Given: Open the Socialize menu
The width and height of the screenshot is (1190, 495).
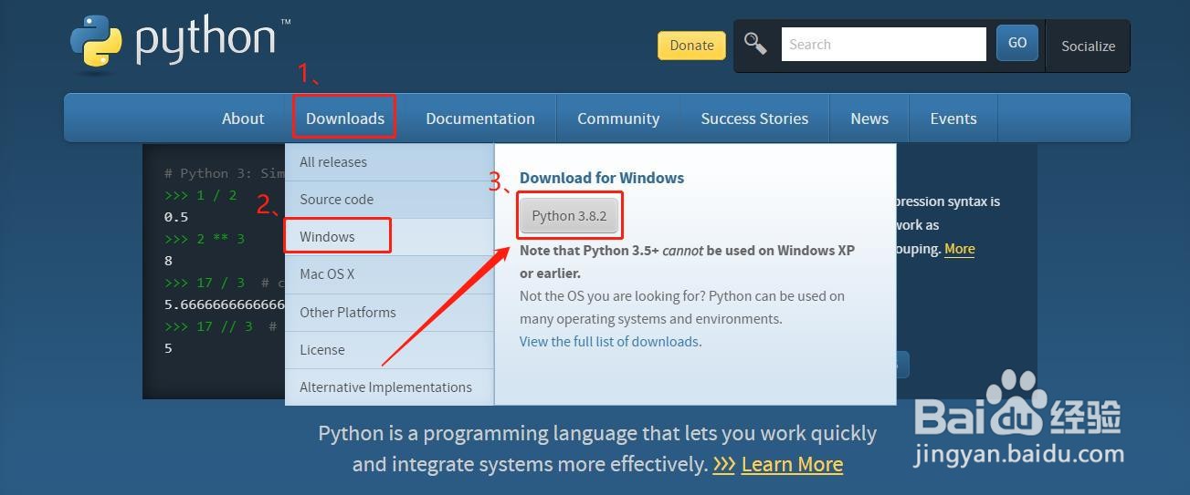Looking at the screenshot, I should (x=1088, y=46).
